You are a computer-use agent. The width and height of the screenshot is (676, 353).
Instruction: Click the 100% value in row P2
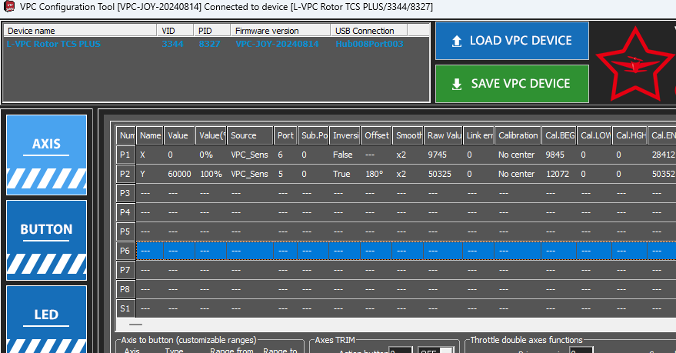[211, 174]
